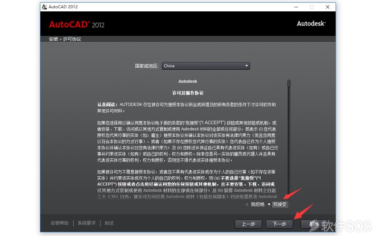Open the 安装帮助 installation help link
377x236 pixels.
(x=60, y=223)
